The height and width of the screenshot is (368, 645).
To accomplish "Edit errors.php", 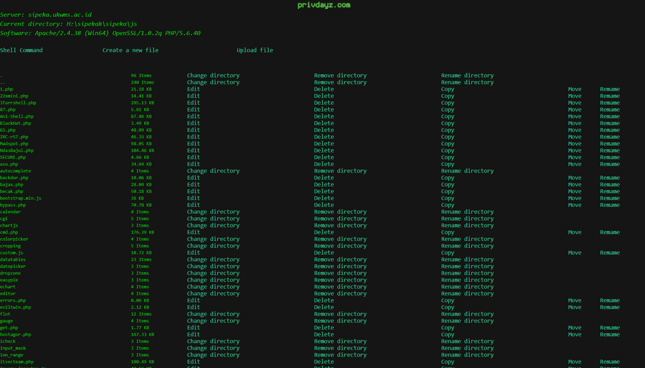I will [193, 300].
